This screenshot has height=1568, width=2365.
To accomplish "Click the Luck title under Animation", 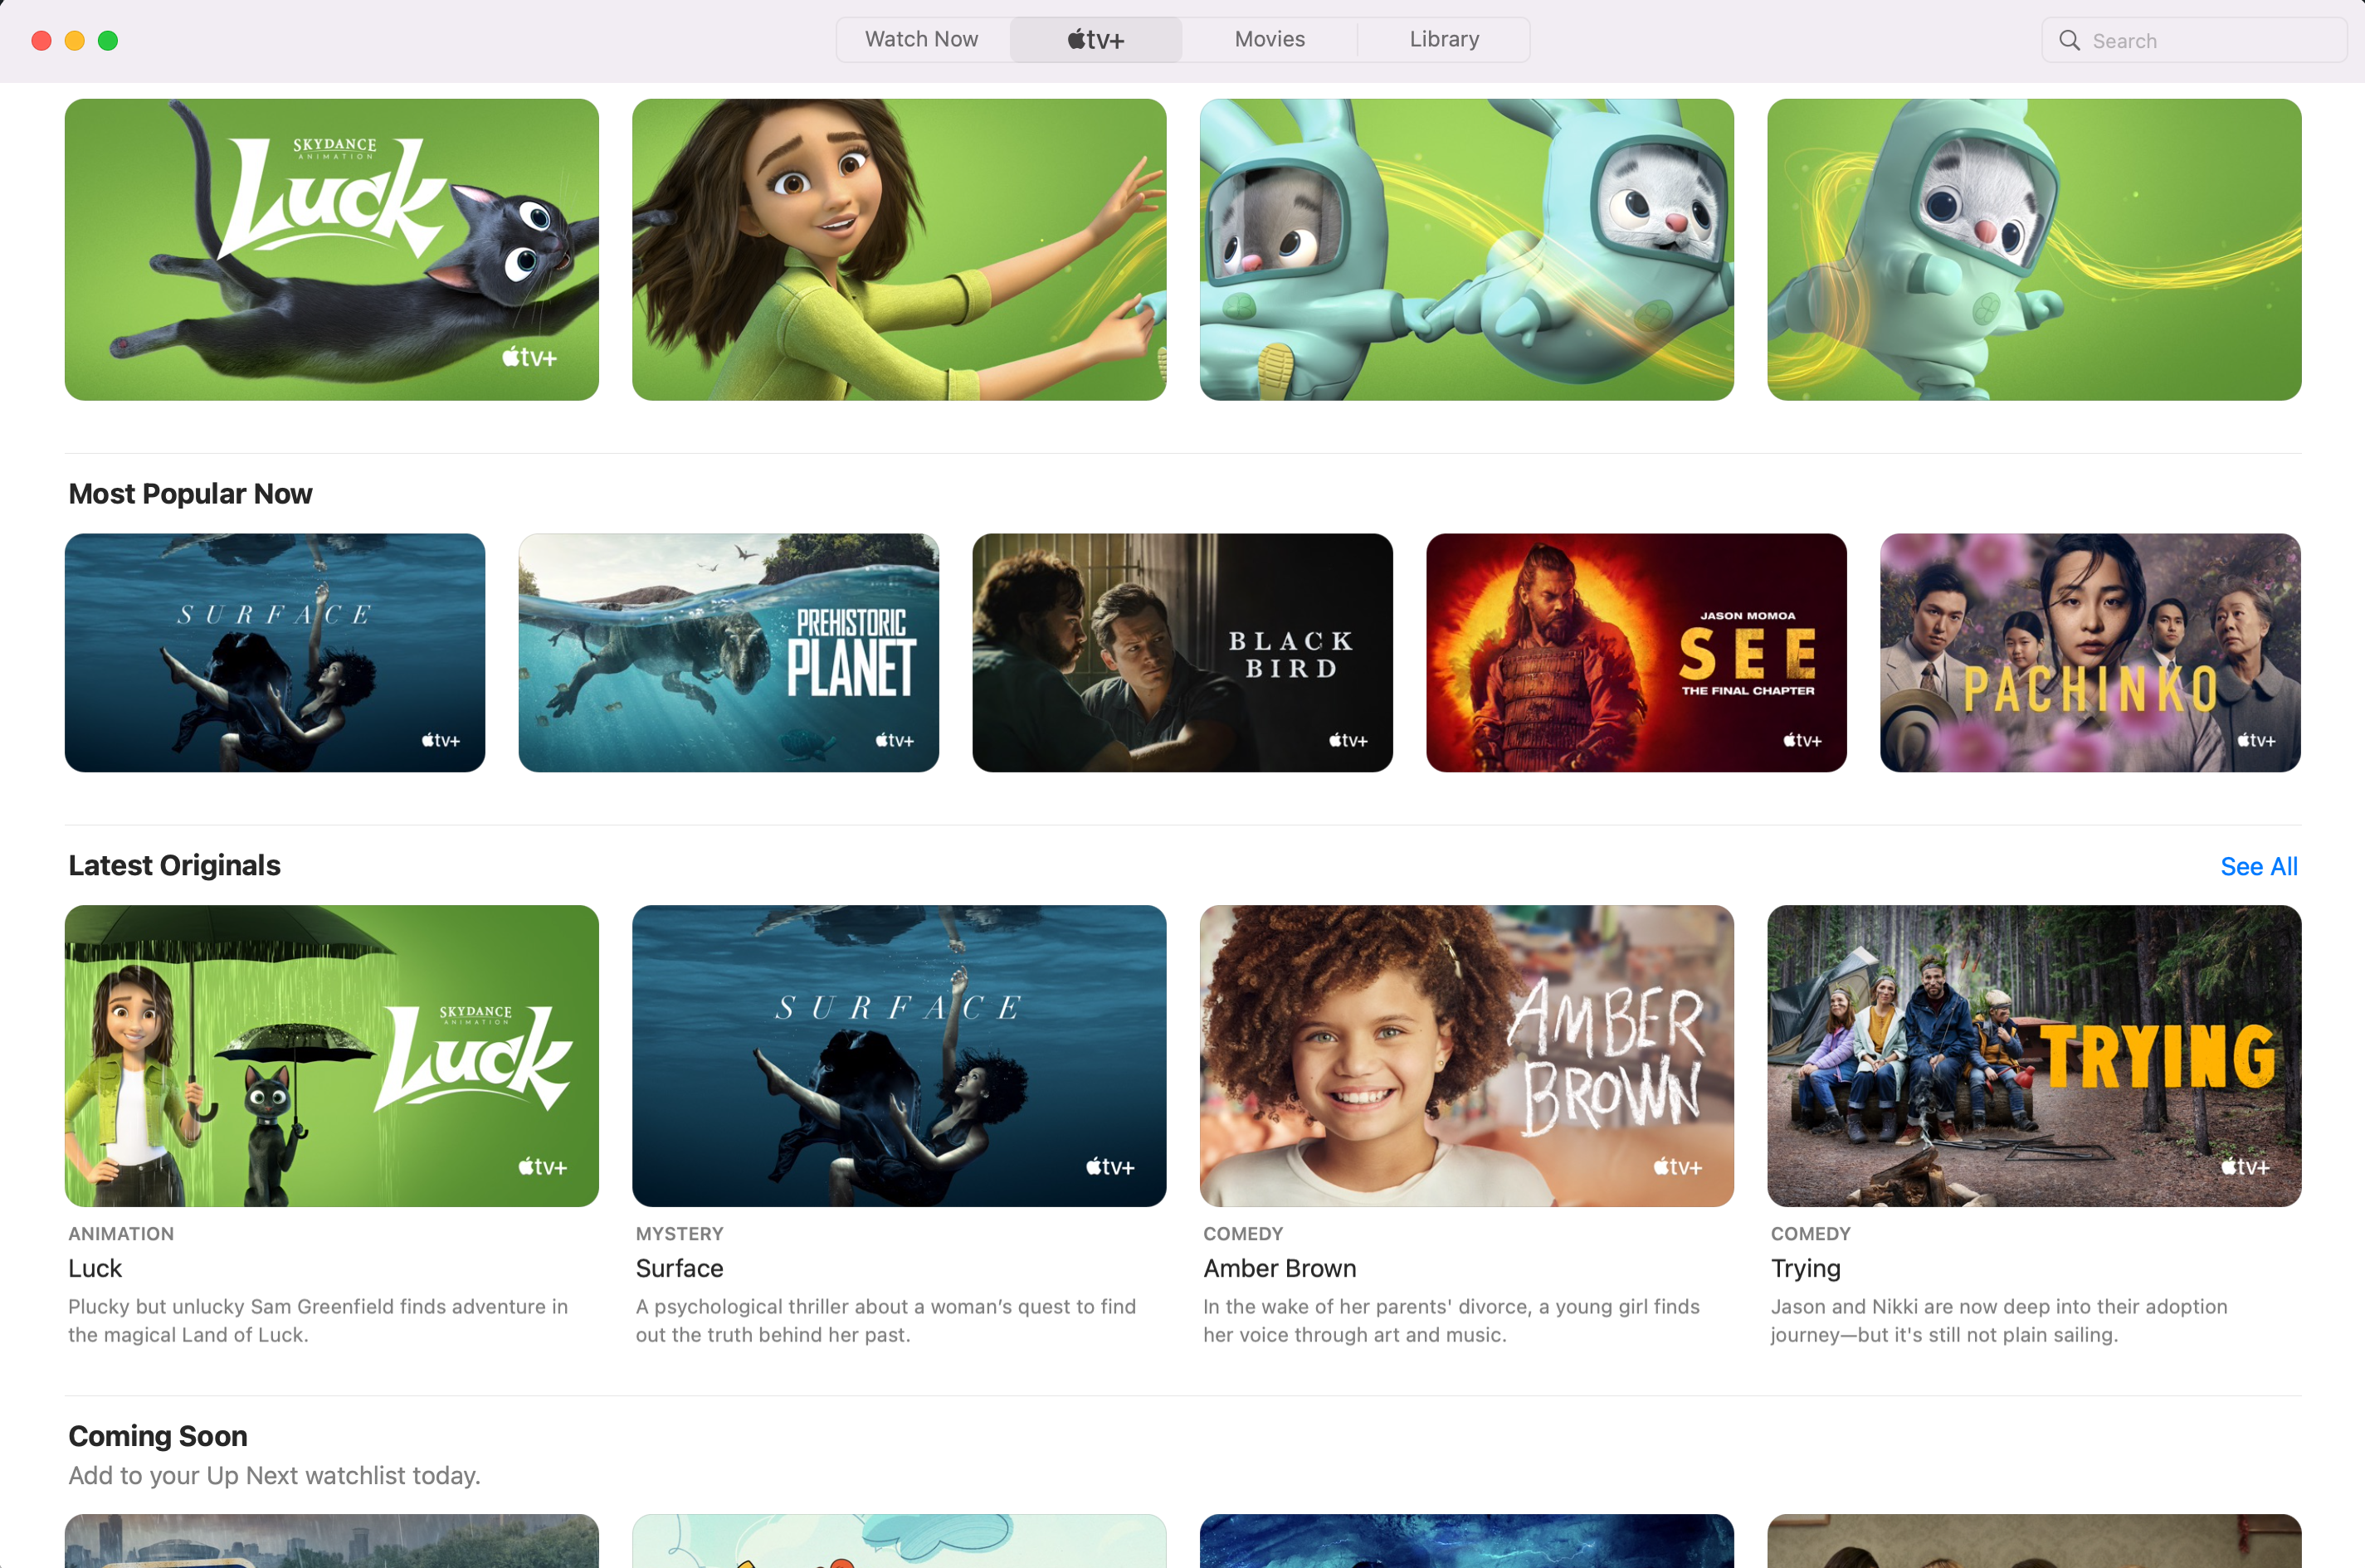I will [95, 1268].
